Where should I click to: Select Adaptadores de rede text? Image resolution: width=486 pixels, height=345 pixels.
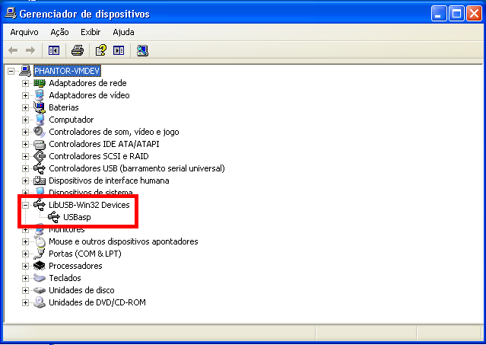(x=87, y=83)
